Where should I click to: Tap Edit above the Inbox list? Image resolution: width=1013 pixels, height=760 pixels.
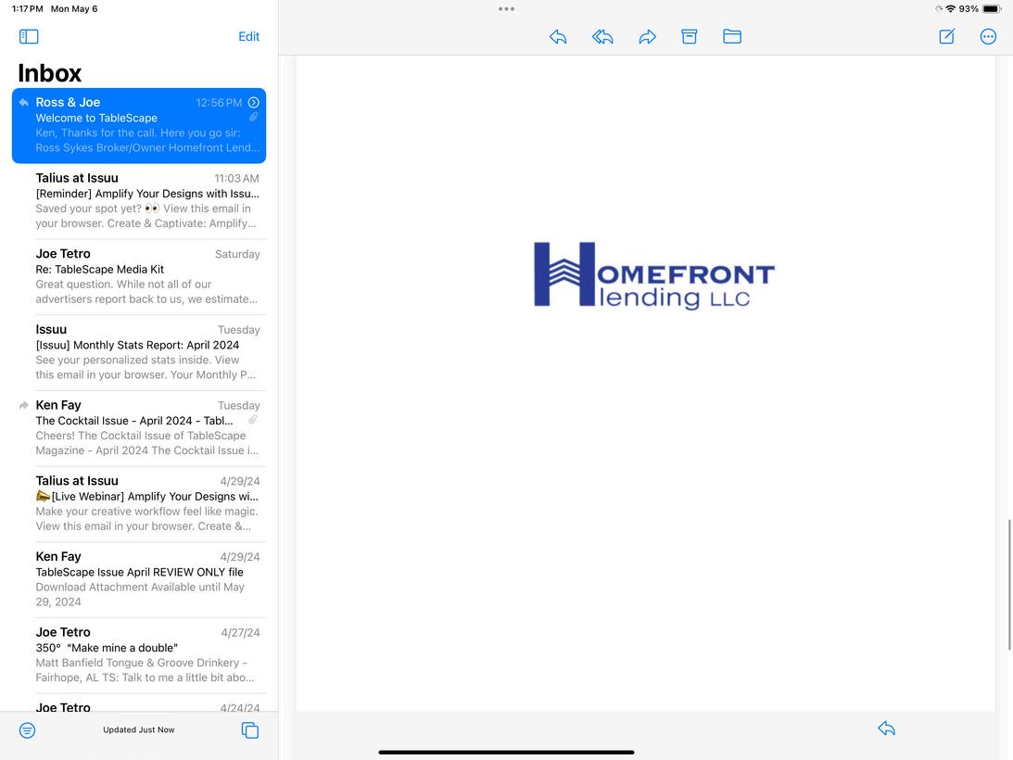pyautogui.click(x=248, y=37)
